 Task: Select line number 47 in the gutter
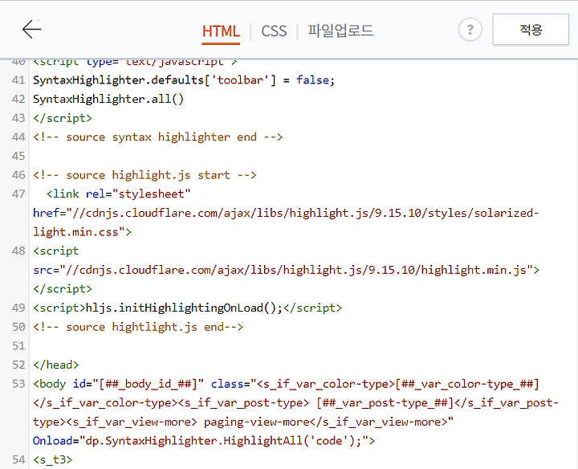pos(18,194)
